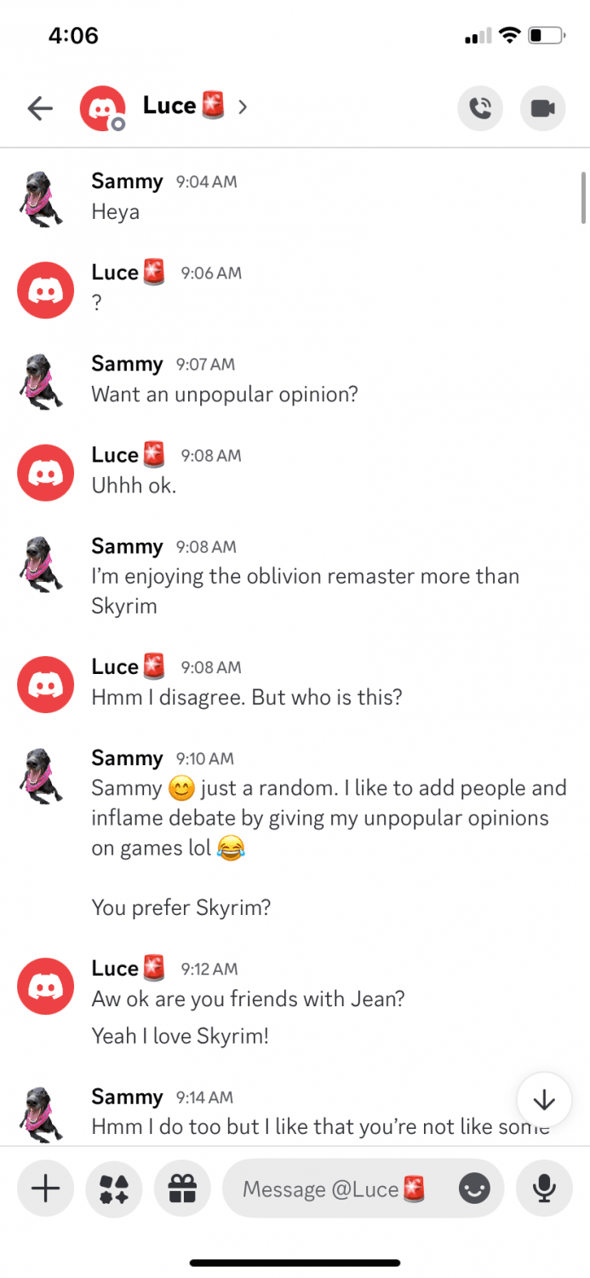This screenshot has height=1278, width=590.
Task: Tap the Luce name in header
Action: coord(169,106)
